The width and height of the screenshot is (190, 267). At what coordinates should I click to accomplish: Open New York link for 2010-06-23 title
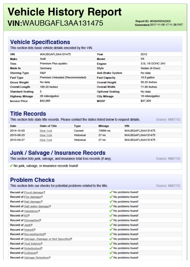pos(46,135)
